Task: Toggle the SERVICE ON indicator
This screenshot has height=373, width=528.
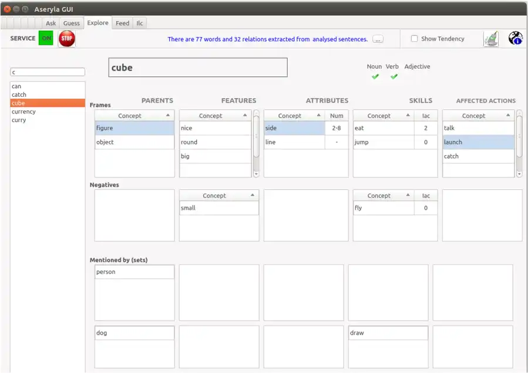Action: coord(46,38)
